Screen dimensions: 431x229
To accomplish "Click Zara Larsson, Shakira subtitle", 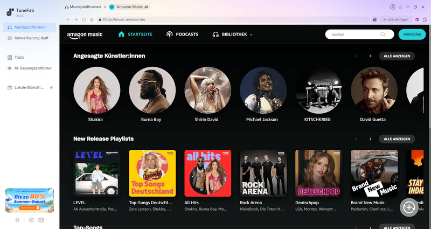I will tap(150, 209).
